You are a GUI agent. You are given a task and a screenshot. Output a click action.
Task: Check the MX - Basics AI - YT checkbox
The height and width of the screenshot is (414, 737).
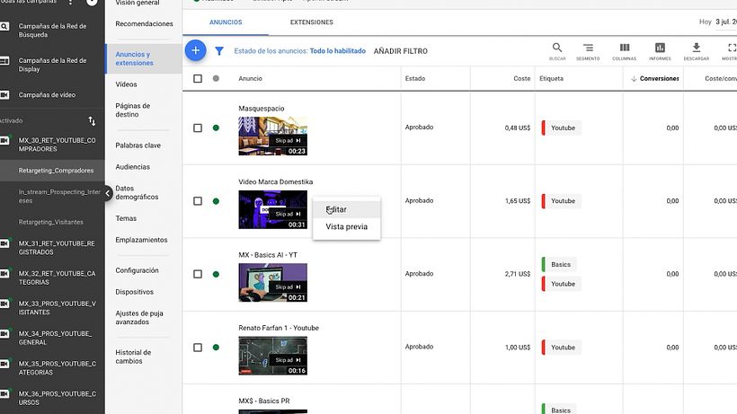198,274
